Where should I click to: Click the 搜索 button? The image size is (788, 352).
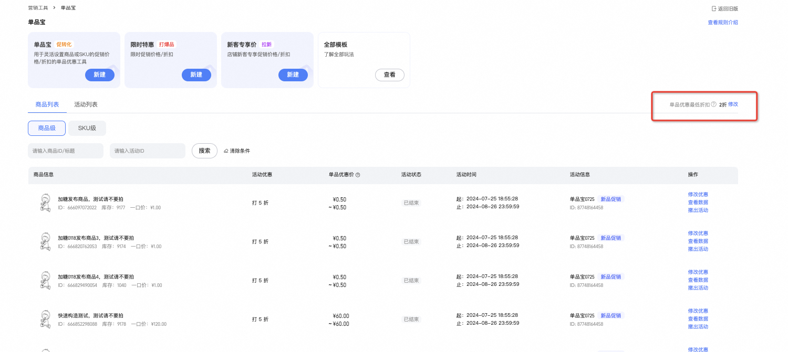(205, 151)
